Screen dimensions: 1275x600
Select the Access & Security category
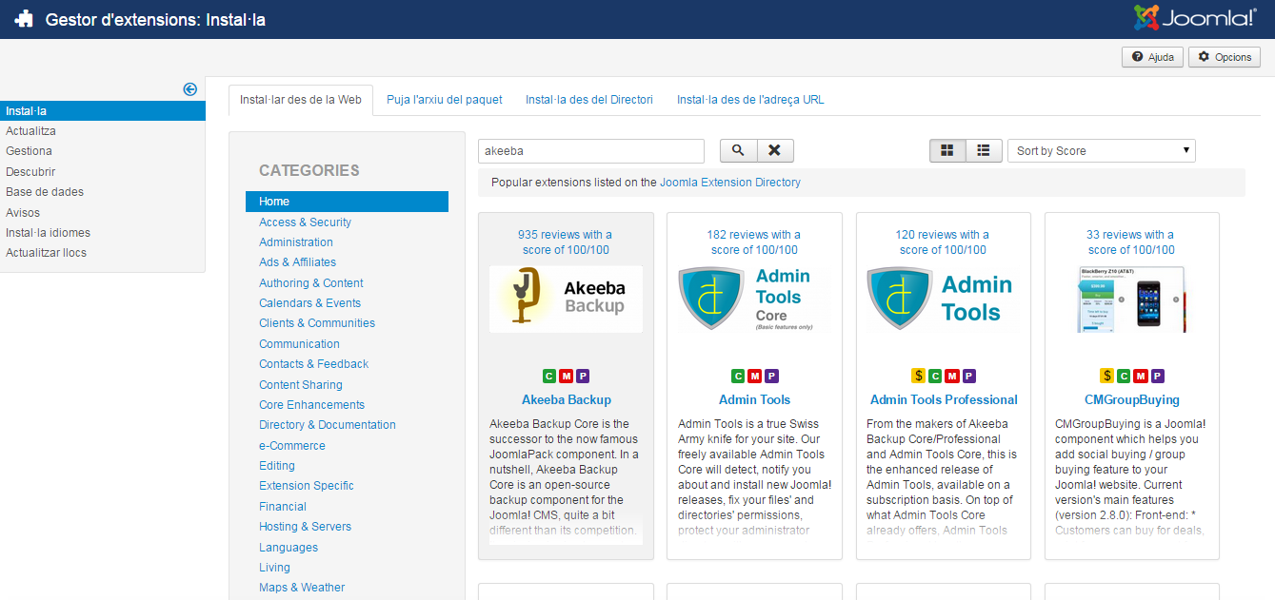(305, 223)
